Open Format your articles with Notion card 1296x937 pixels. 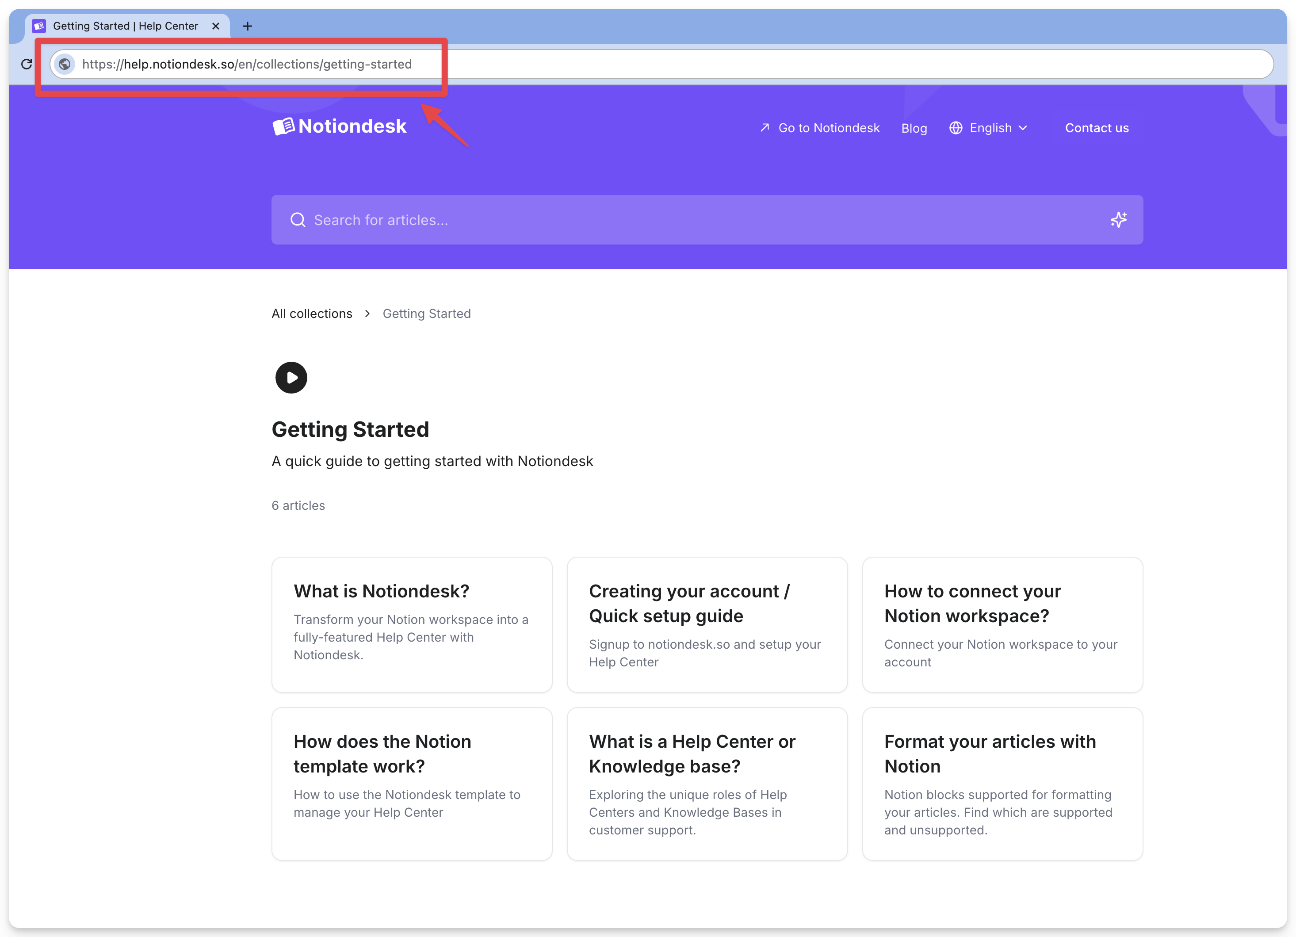(x=1003, y=784)
